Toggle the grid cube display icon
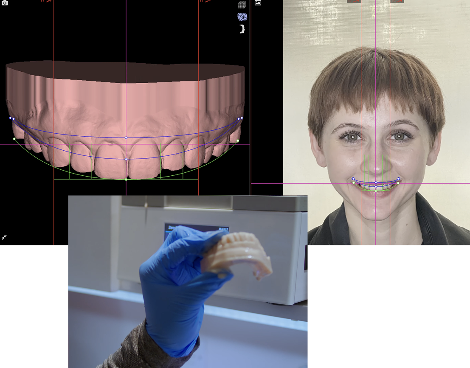The height and width of the screenshot is (368, 470). click(242, 5)
